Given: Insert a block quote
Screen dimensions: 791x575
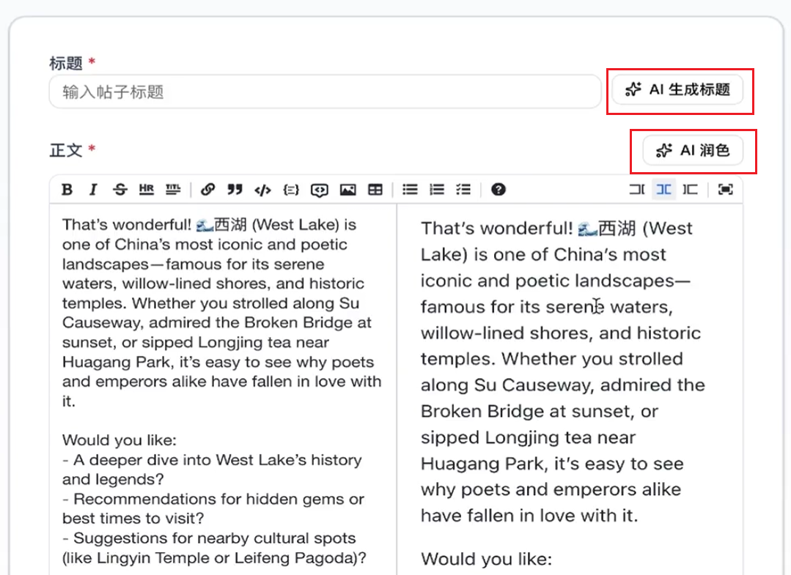Looking at the screenshot, I should coord(235,190).
